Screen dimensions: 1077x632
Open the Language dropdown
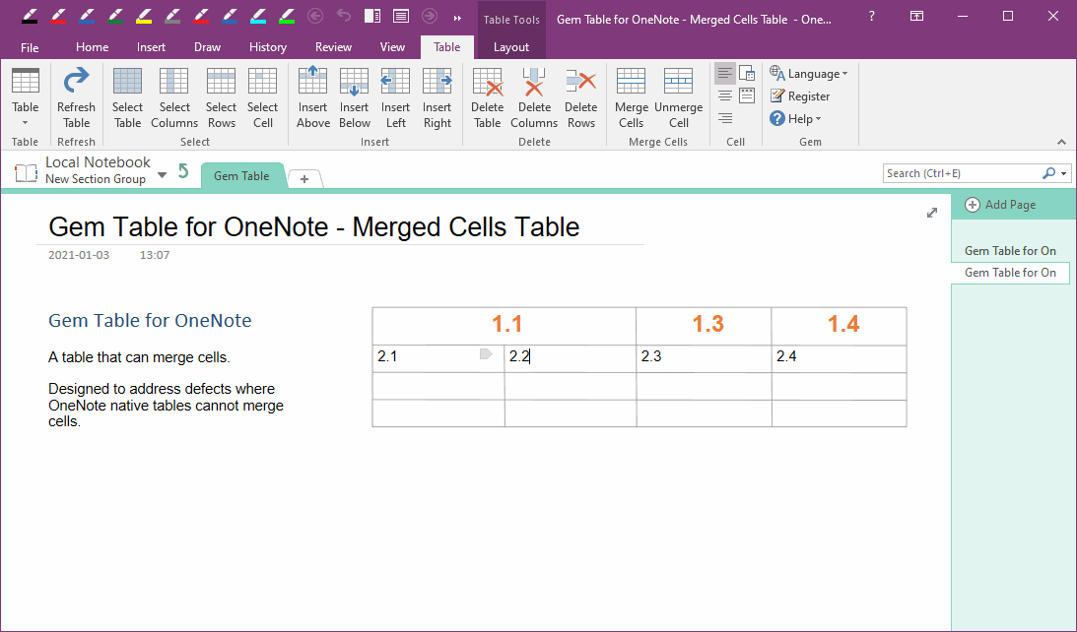(808, 74)
